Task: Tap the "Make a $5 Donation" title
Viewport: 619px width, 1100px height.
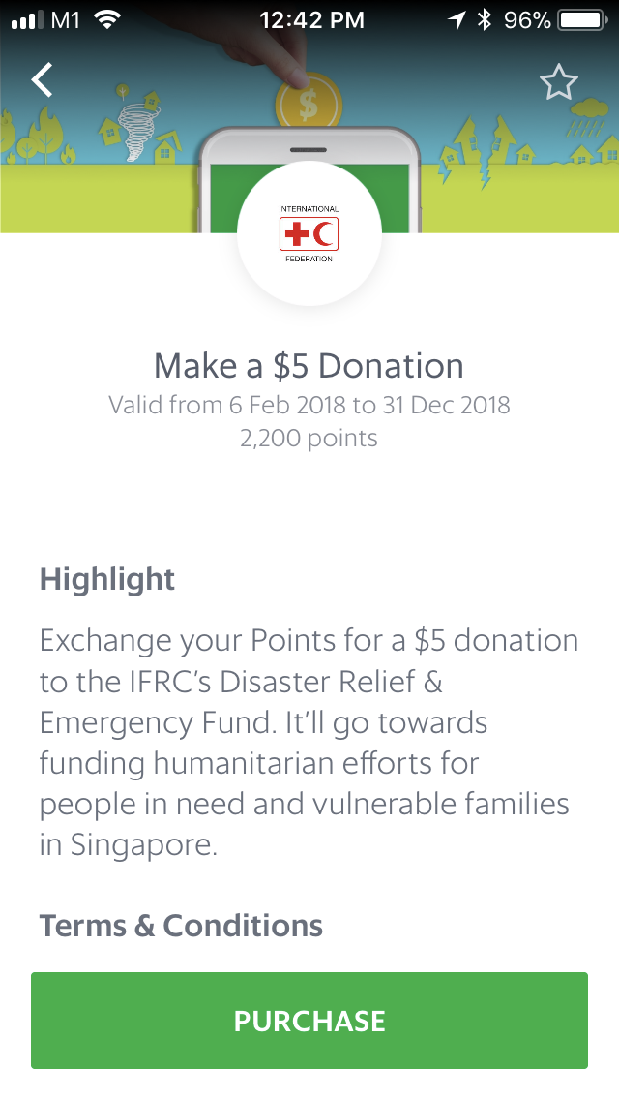Action: pos(309,366)
